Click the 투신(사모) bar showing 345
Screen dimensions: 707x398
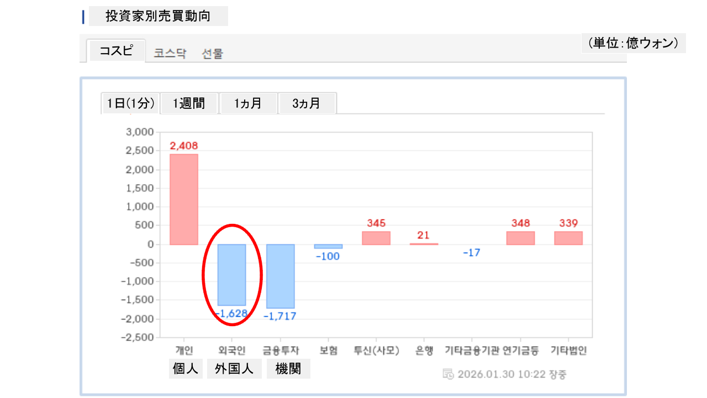click(376, 238)
